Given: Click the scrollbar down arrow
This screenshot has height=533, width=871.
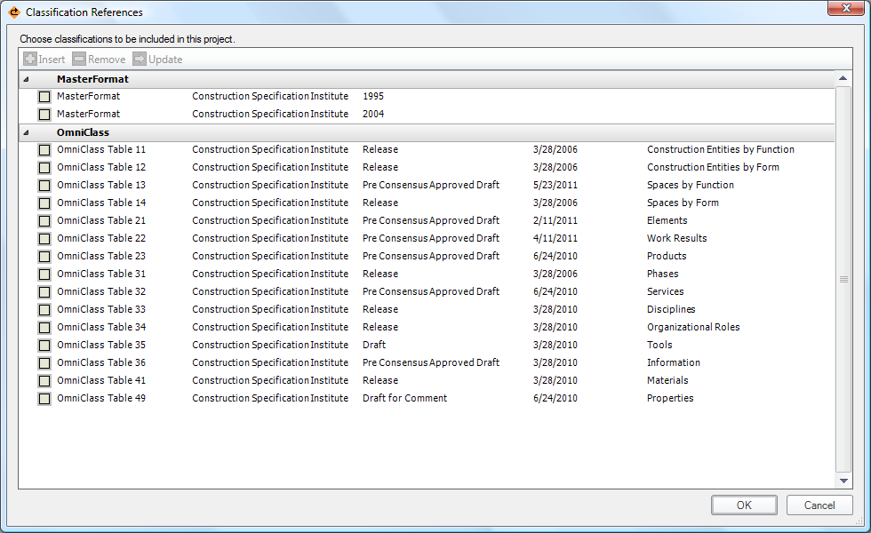Looking at the screenshot, I should pos(843,481).
